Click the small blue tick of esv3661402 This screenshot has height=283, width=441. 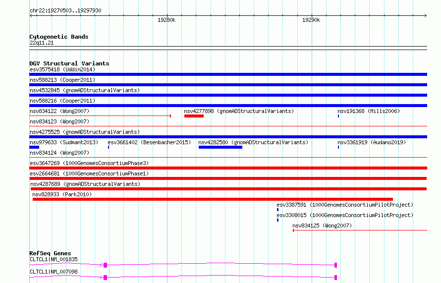pos(109,147)
